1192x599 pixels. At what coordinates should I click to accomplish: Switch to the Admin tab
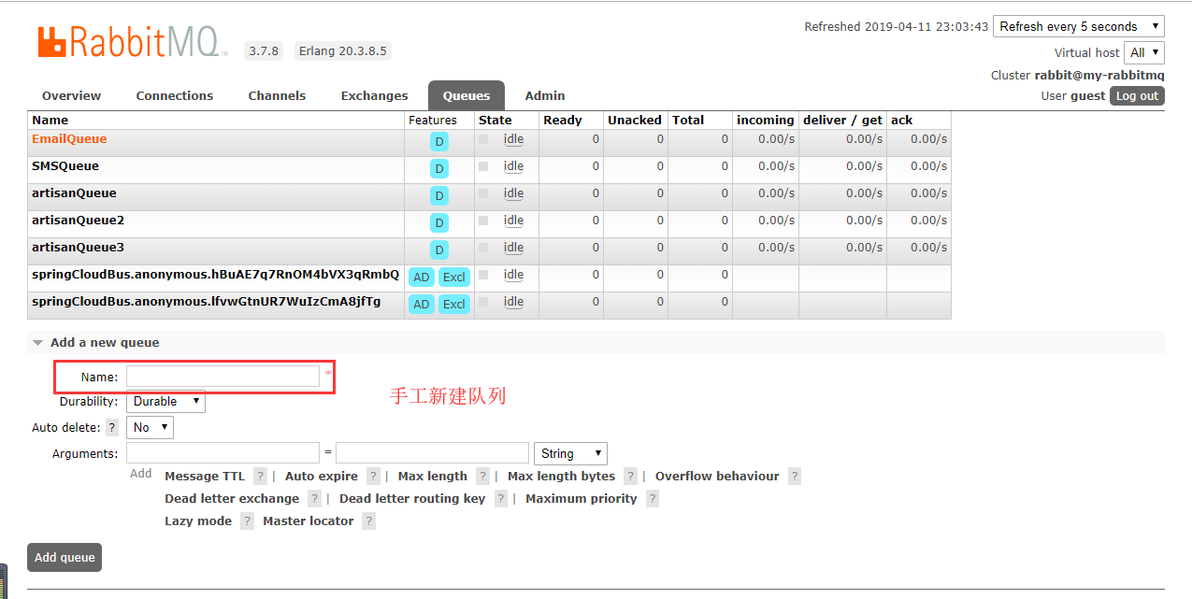[545, 96]
